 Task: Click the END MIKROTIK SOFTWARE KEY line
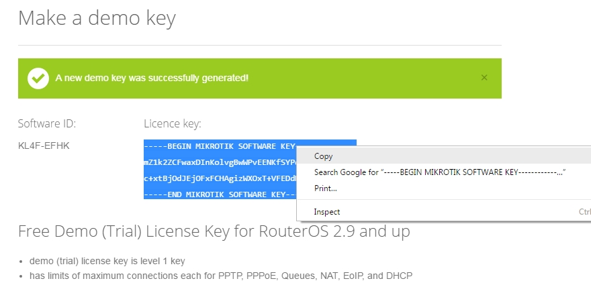tap(220, 194)
